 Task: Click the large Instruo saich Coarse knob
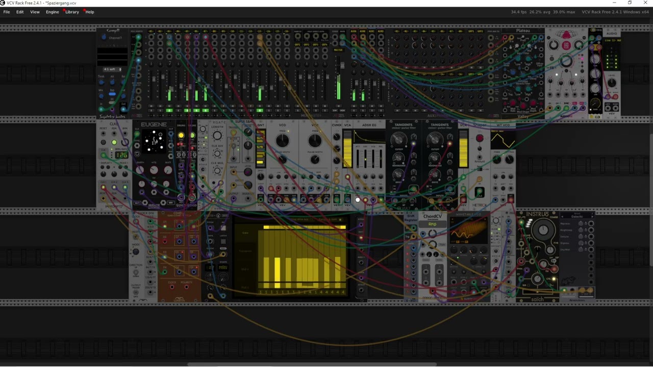pos(543,230)
